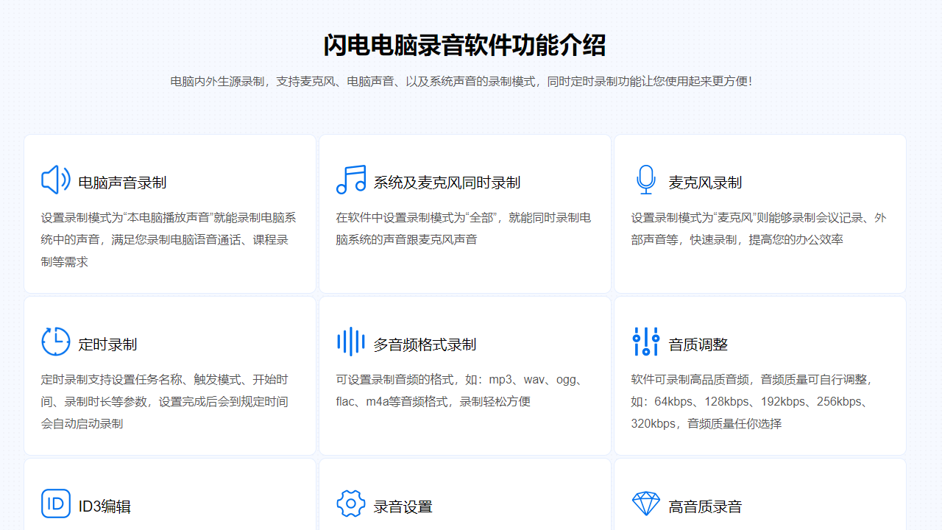Click the 麦克风录制 heading text
Viewport: 942px width, 530px height.
pos(704,182)
